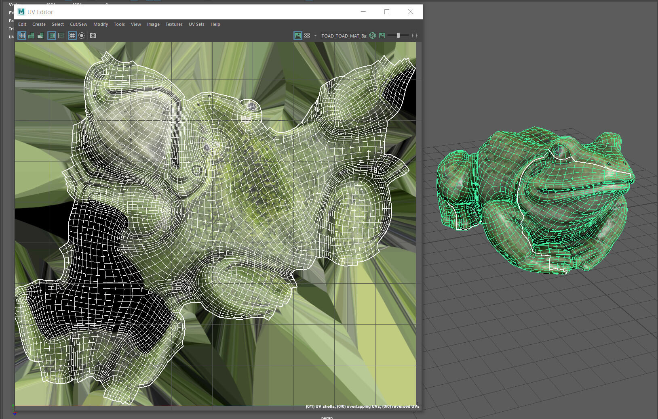Click the shaded UV display icon

pyautogui.click(x=31, y=36)
